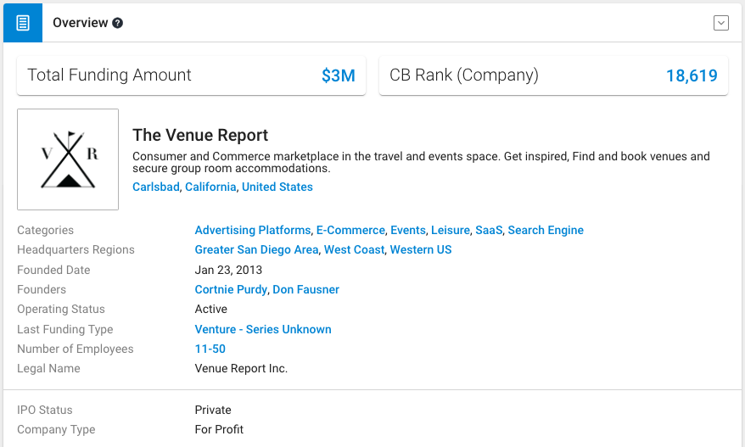This screenshot has width=745, height=447.
Task: Select the E-Commerce category link
Action: click(x=350, y=230)
